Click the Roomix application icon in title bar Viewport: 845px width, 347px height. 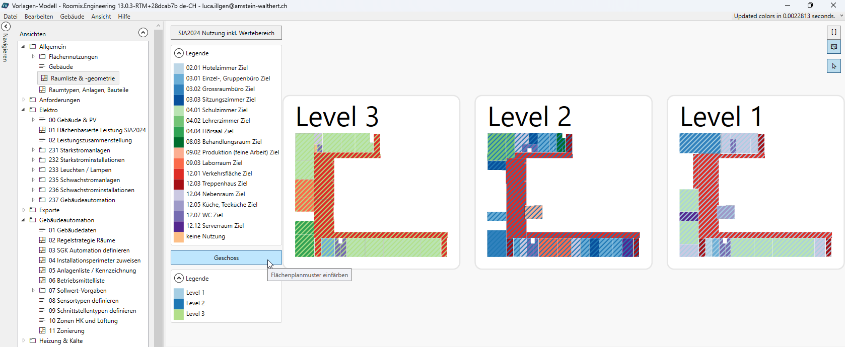tap(6, 6)
